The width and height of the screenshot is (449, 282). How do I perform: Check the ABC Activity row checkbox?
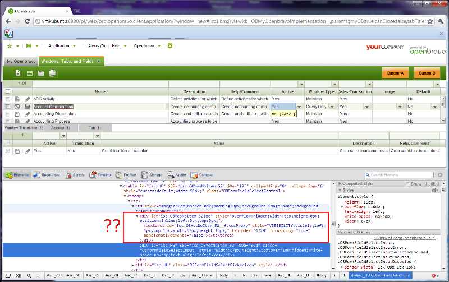[x=8, y=99]
